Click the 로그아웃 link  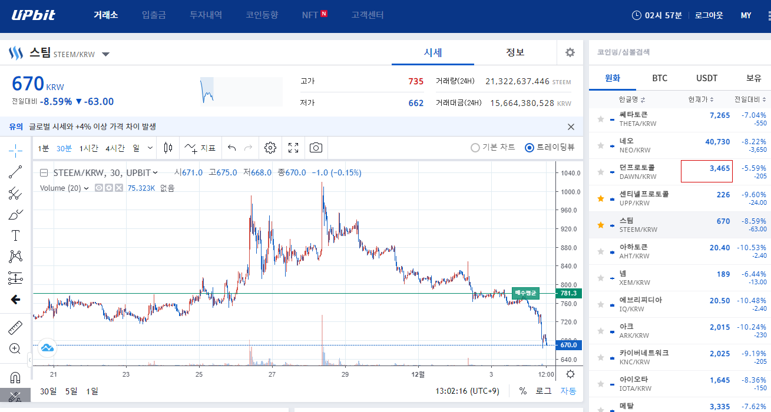pos(709,15)
